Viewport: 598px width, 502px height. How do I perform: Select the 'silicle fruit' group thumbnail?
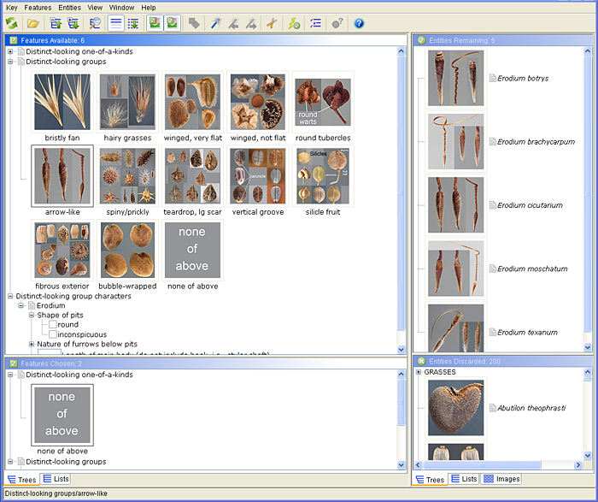coord(323,176)
